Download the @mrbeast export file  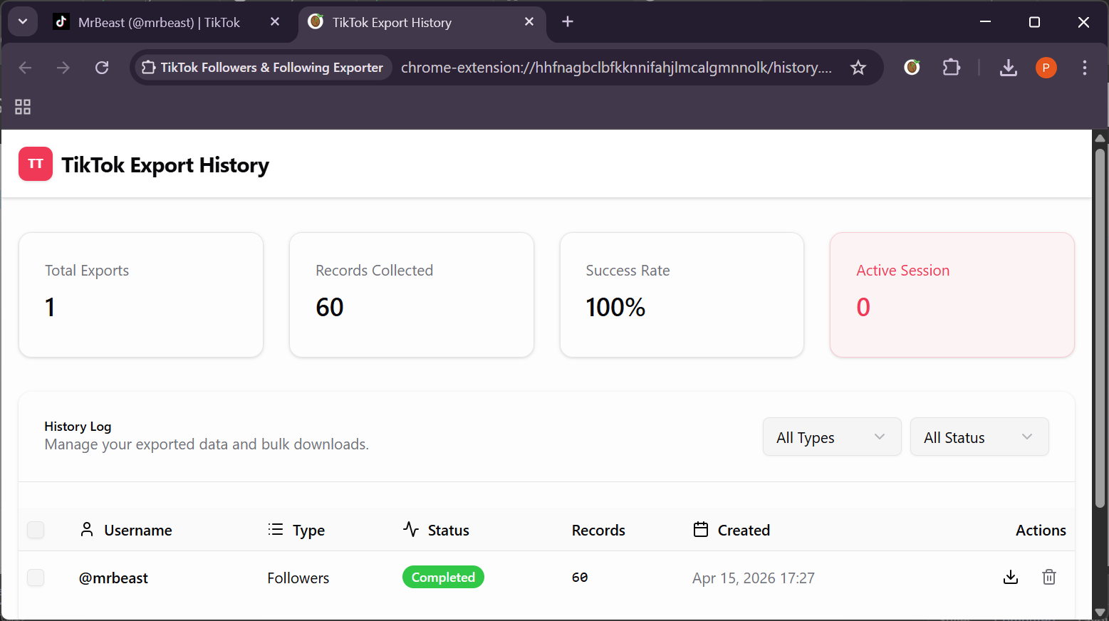coord(1010,578)
